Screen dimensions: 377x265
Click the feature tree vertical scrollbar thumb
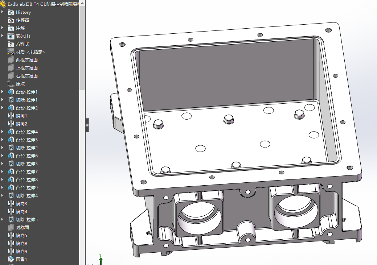pyautogui.click(x=82, y=48)
